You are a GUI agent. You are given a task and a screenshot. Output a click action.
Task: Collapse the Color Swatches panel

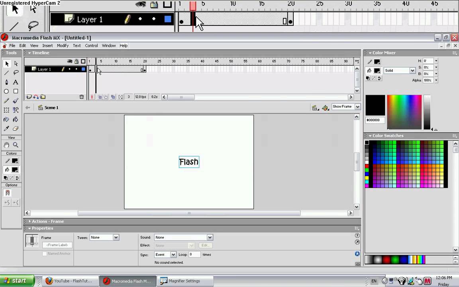point(370,136)
